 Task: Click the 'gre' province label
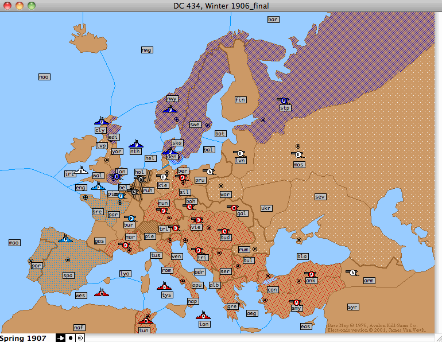232,306
